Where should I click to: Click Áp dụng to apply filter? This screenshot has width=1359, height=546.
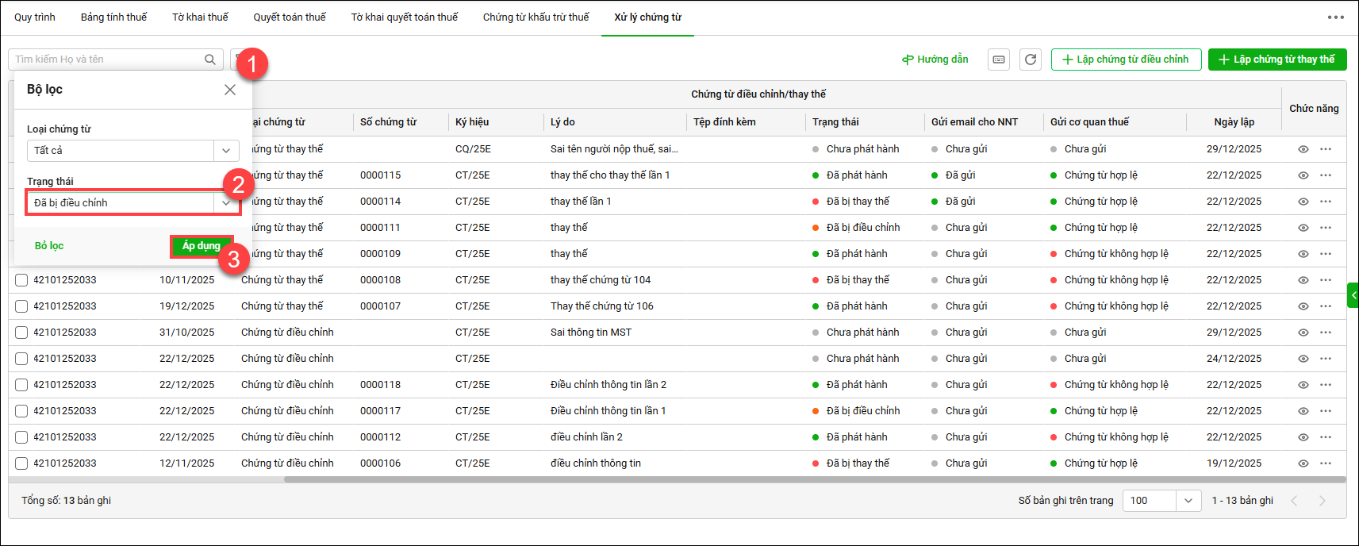202,246
